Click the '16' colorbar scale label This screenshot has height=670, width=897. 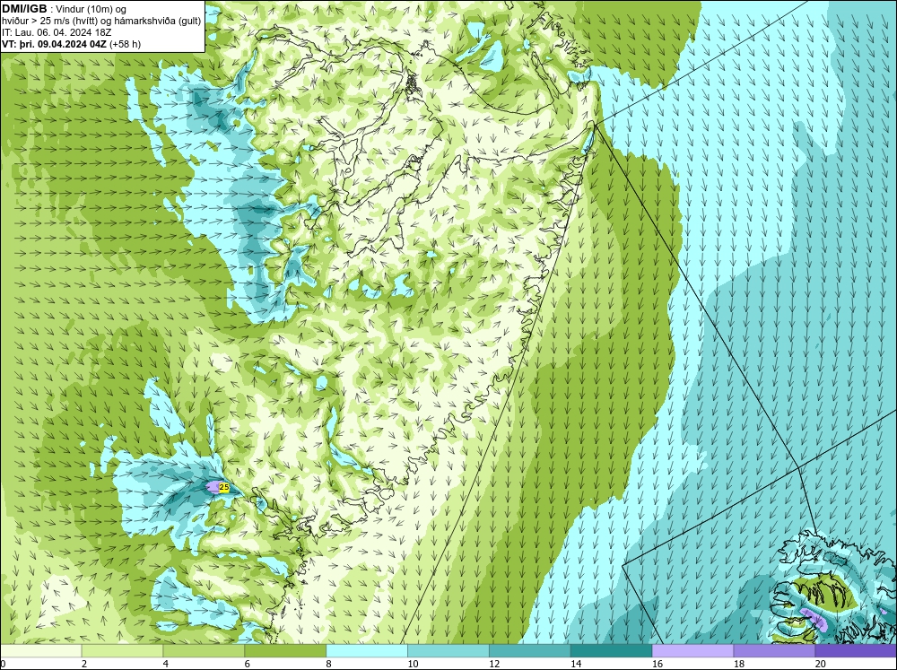658,664
